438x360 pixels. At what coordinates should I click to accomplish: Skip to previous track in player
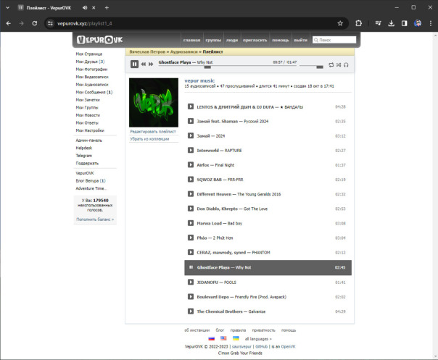[x=144, y=64]
